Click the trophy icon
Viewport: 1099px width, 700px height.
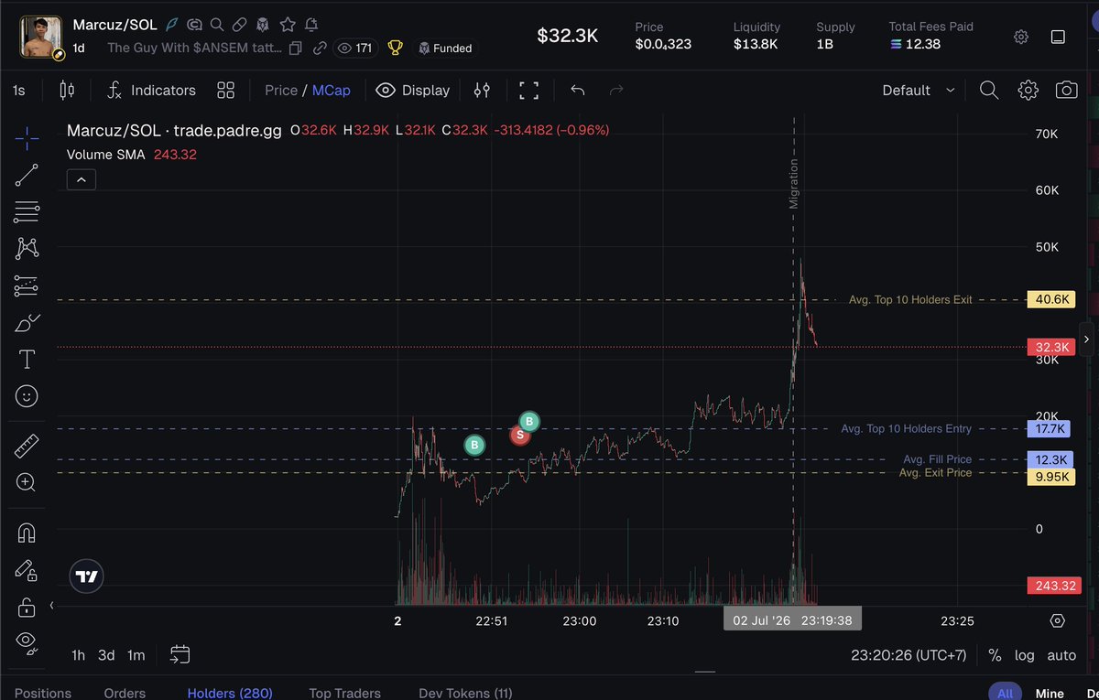[396, 48]
